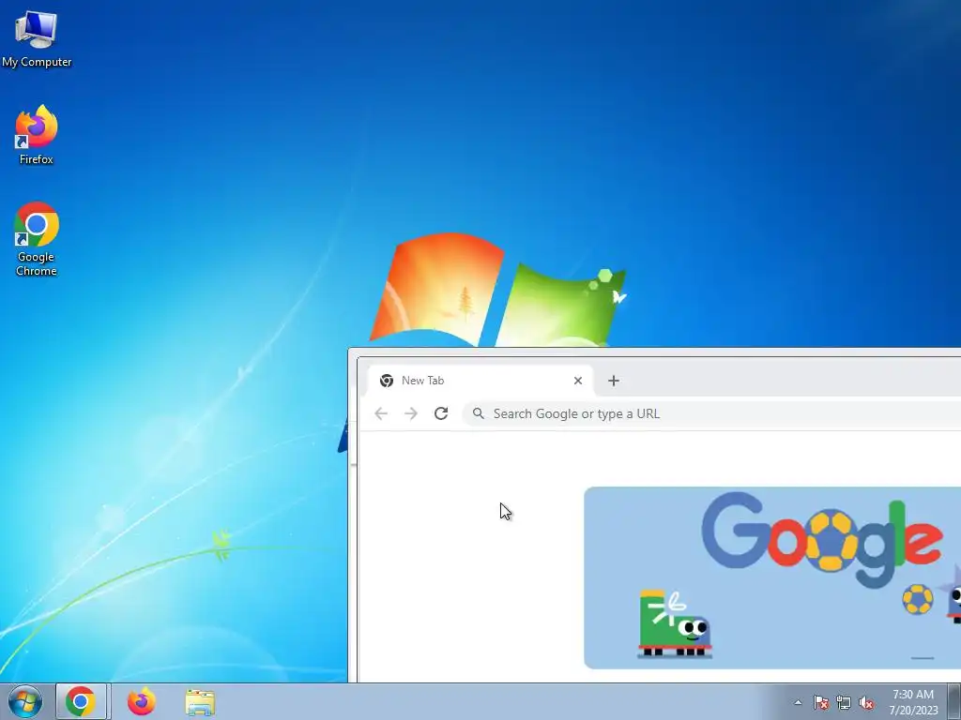
Task: Click the green boot doodle character
Action: (674, 623)
